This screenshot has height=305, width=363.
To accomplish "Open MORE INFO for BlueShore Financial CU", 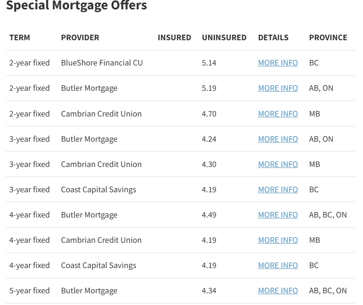I will click(278, 63).
